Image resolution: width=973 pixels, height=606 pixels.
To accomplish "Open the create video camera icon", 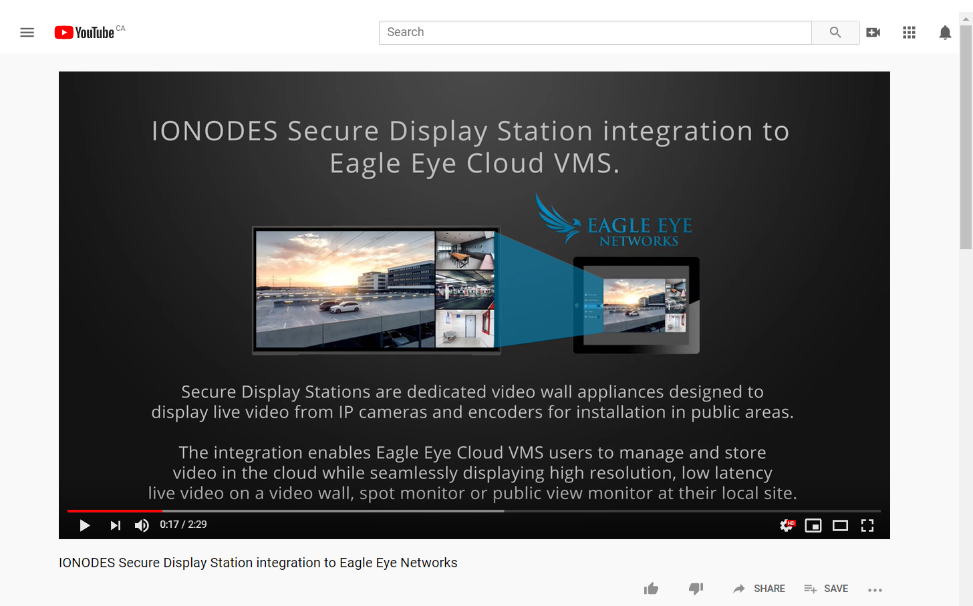I will coord(873,32).
